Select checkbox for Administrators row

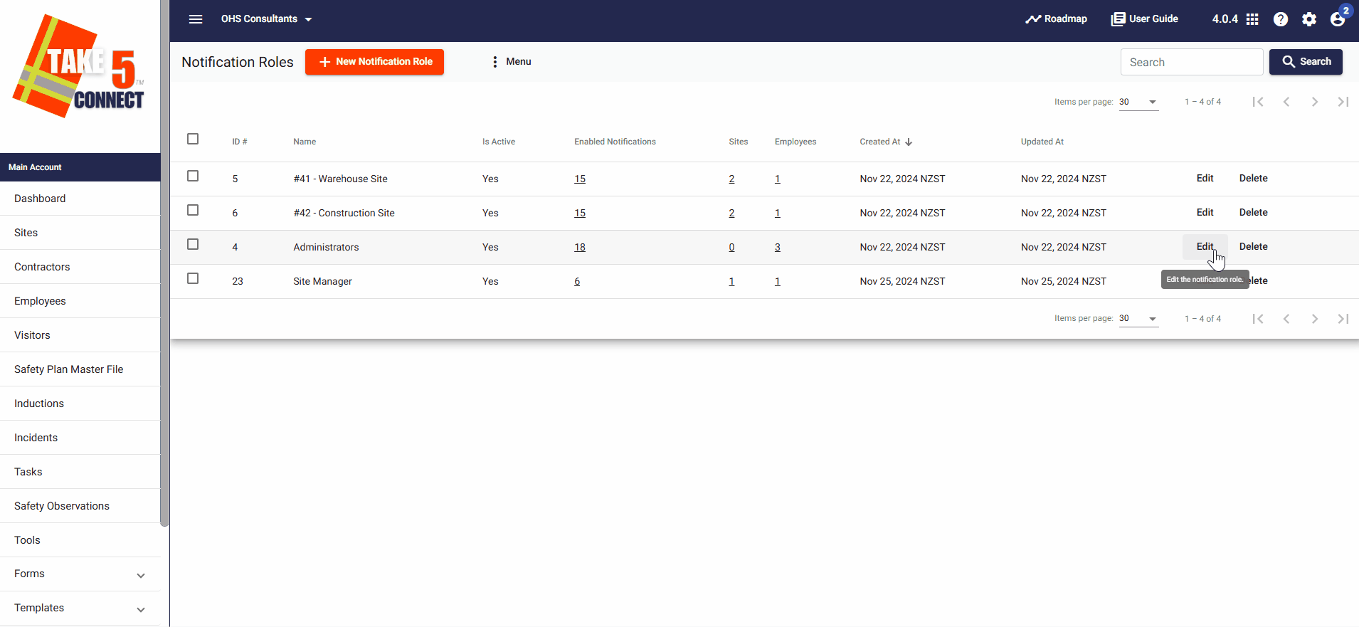(x=193, y=244)
